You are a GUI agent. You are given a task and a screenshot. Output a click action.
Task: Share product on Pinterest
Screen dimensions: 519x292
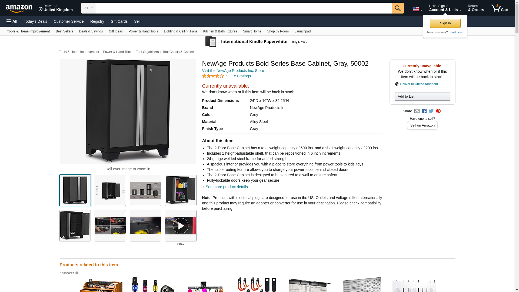438,111
